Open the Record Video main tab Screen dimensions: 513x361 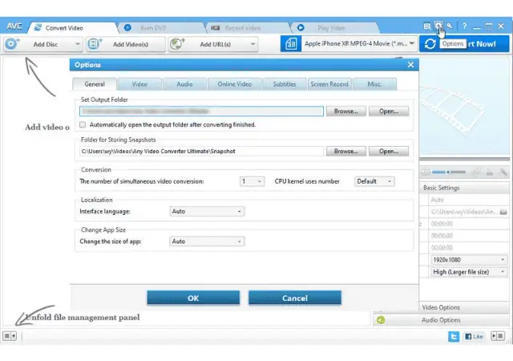pos(247,28)
